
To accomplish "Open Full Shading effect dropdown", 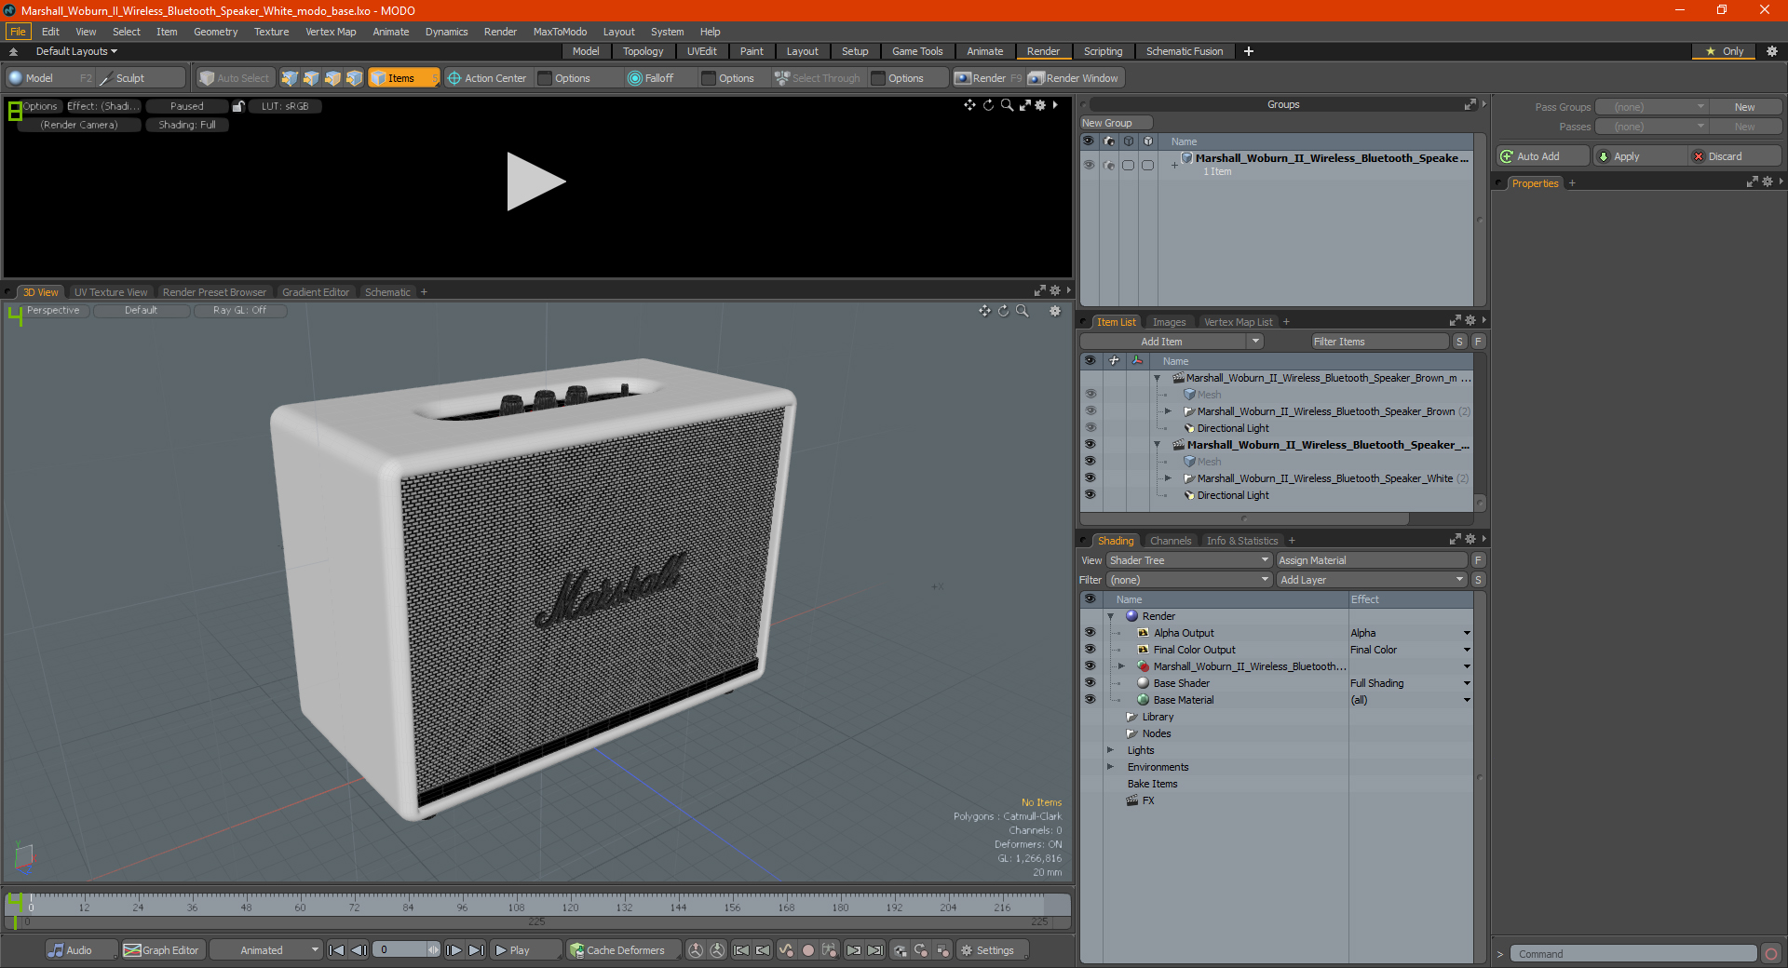I will (1467, 683).
